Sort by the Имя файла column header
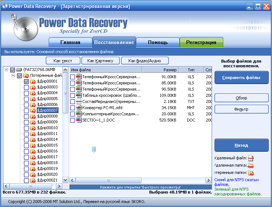 click(106, 70)
